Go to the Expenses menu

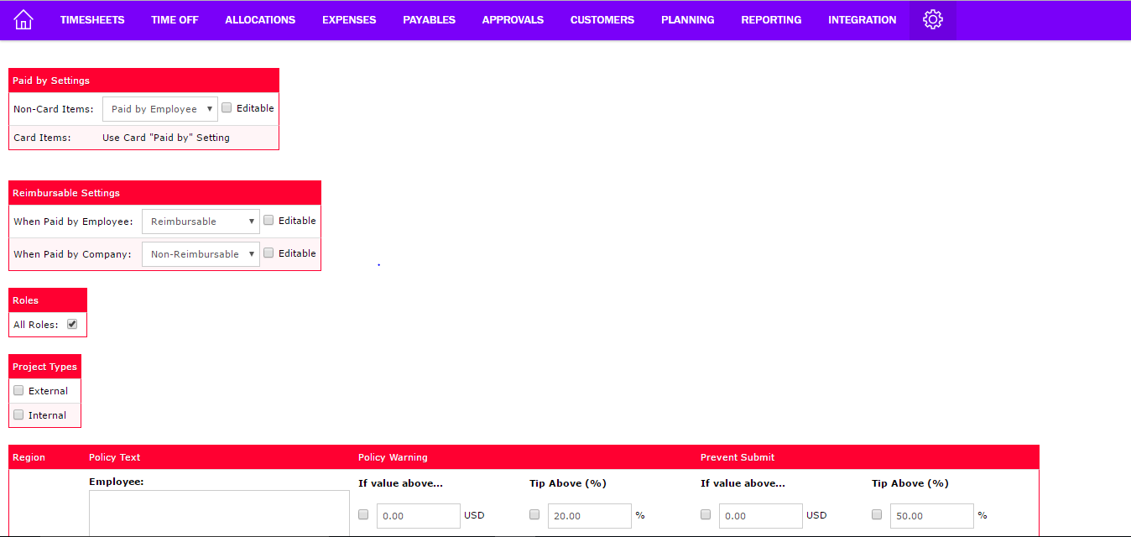coord(349,19)
